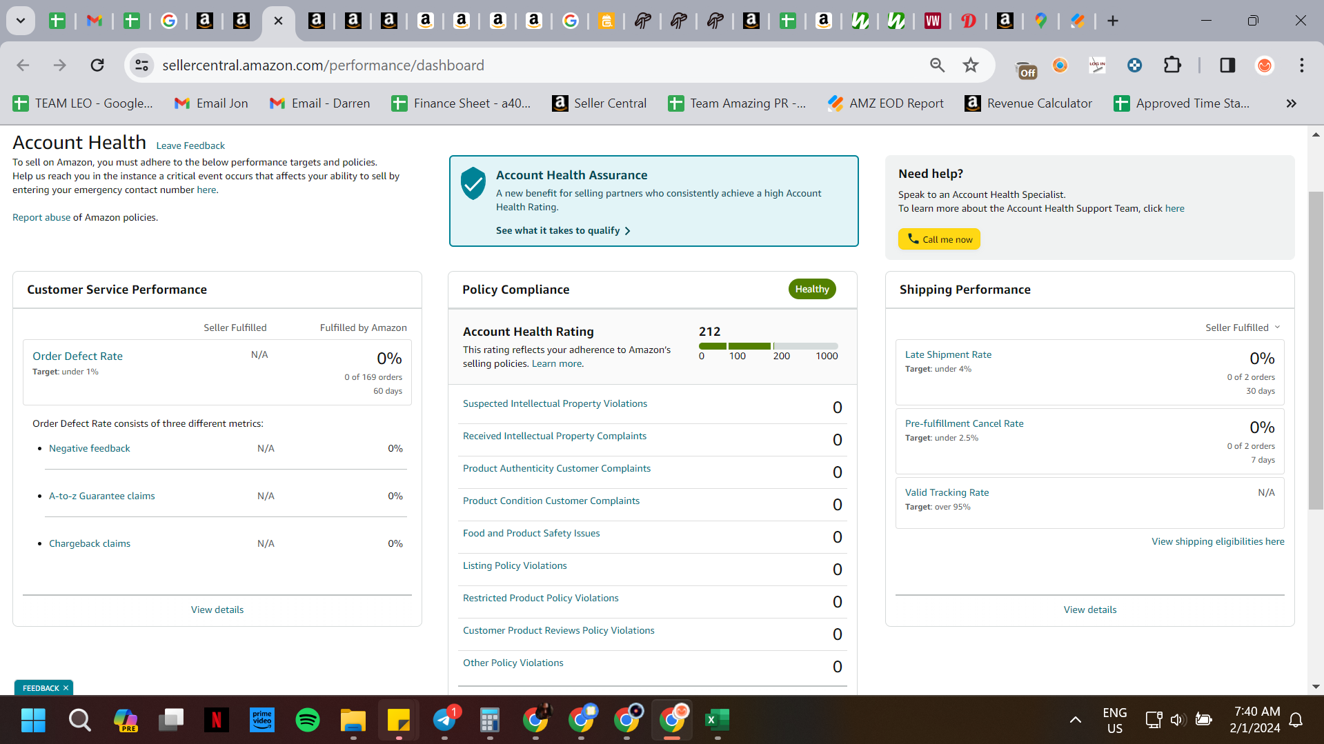Click the Healthy status badge

[x=812, y=289]
